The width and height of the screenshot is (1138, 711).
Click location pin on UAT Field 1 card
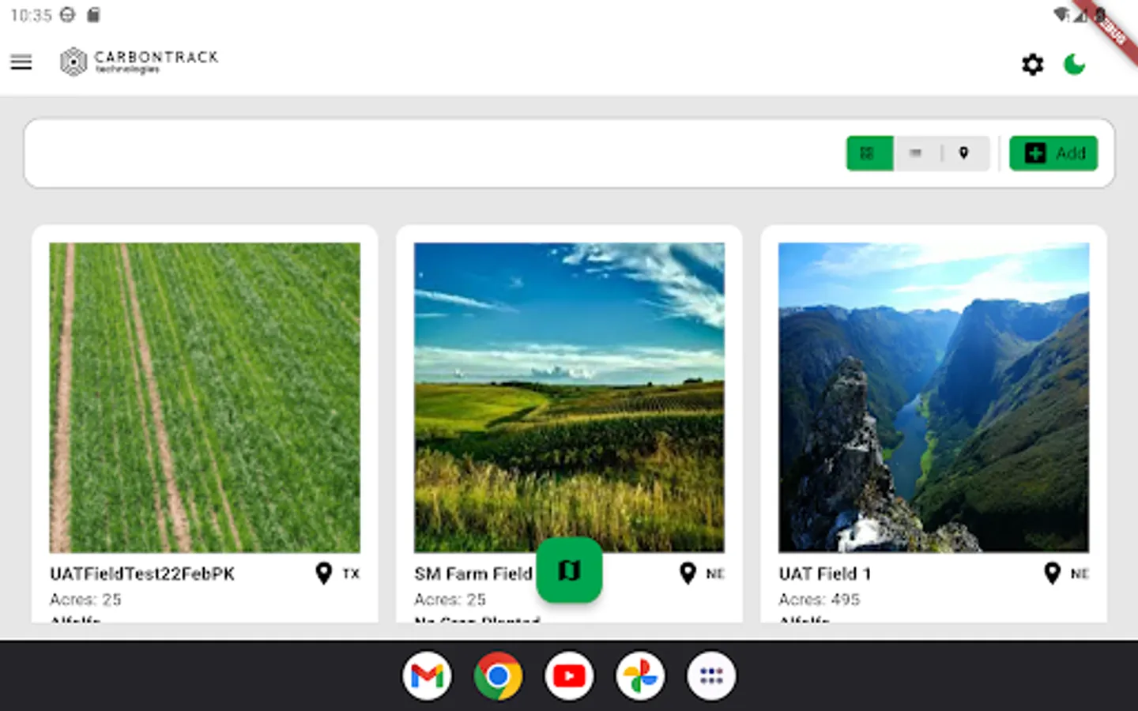click(x=1052, y=574)
